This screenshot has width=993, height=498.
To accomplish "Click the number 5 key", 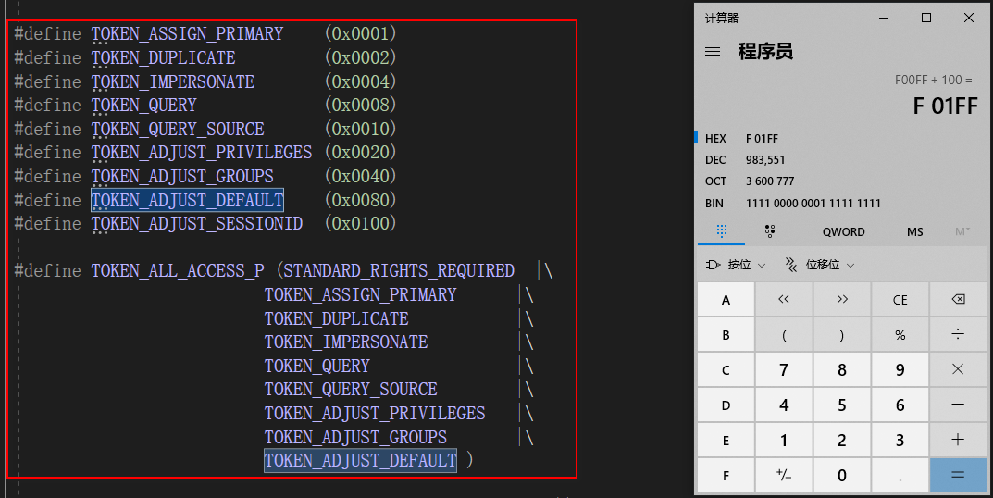I will tap(841, 405).
